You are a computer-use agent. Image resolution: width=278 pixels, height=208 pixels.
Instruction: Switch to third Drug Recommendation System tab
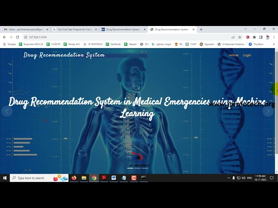coord(123,29)
